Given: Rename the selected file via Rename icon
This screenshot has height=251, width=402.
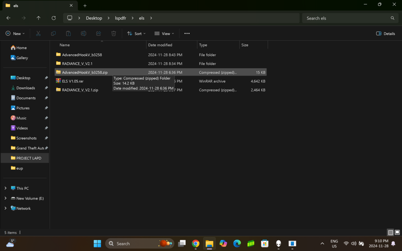Looking at the screenshot, I should coord(84,33).
